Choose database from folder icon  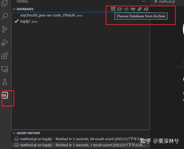(x=120, y=9)
